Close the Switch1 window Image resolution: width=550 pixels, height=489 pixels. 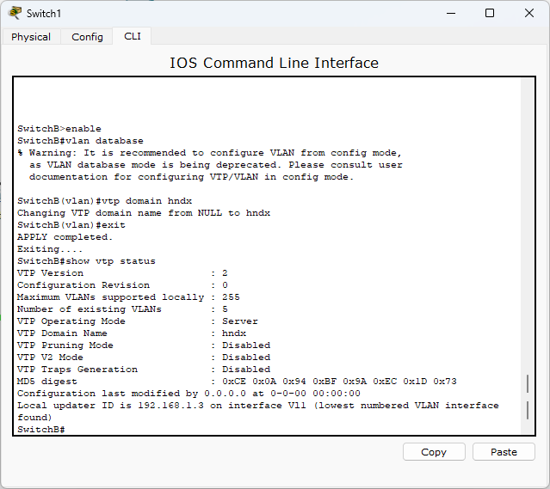(x=529, y=13)
